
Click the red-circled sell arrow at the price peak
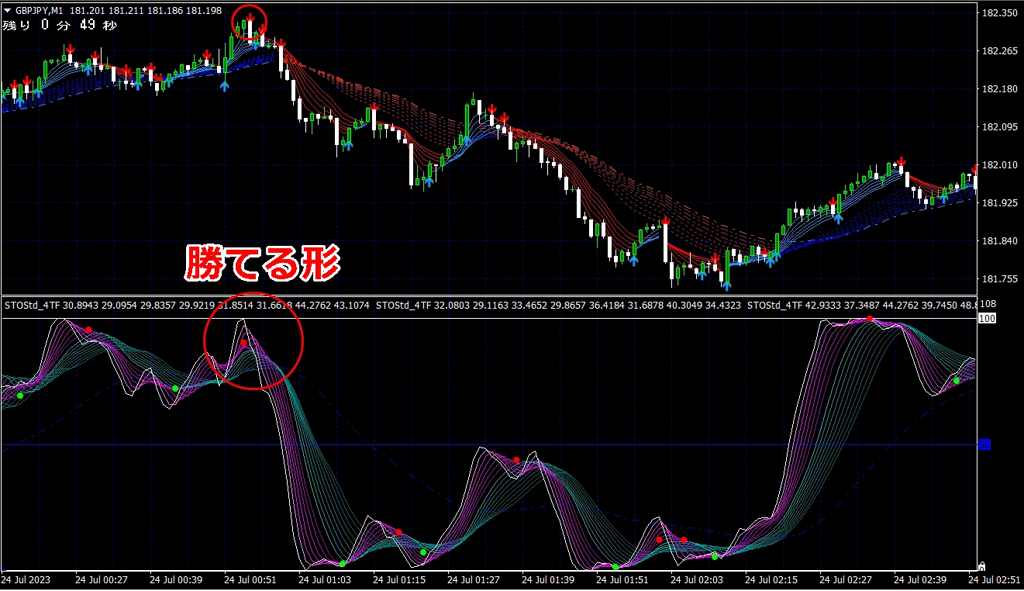(x=250, y=18)
